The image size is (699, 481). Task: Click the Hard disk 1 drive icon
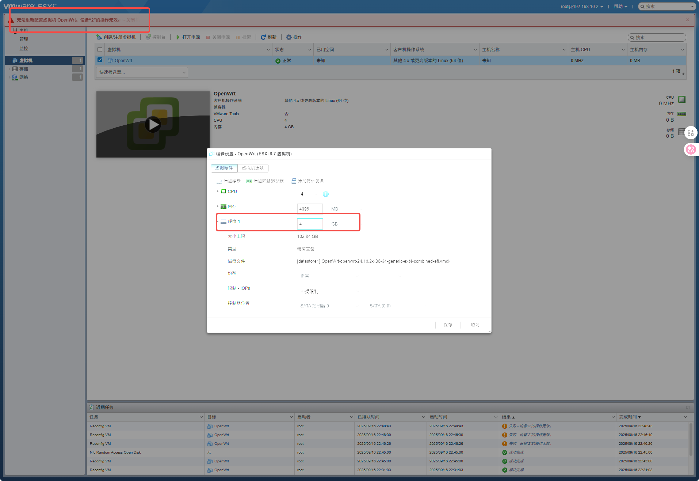pos(224,221)
